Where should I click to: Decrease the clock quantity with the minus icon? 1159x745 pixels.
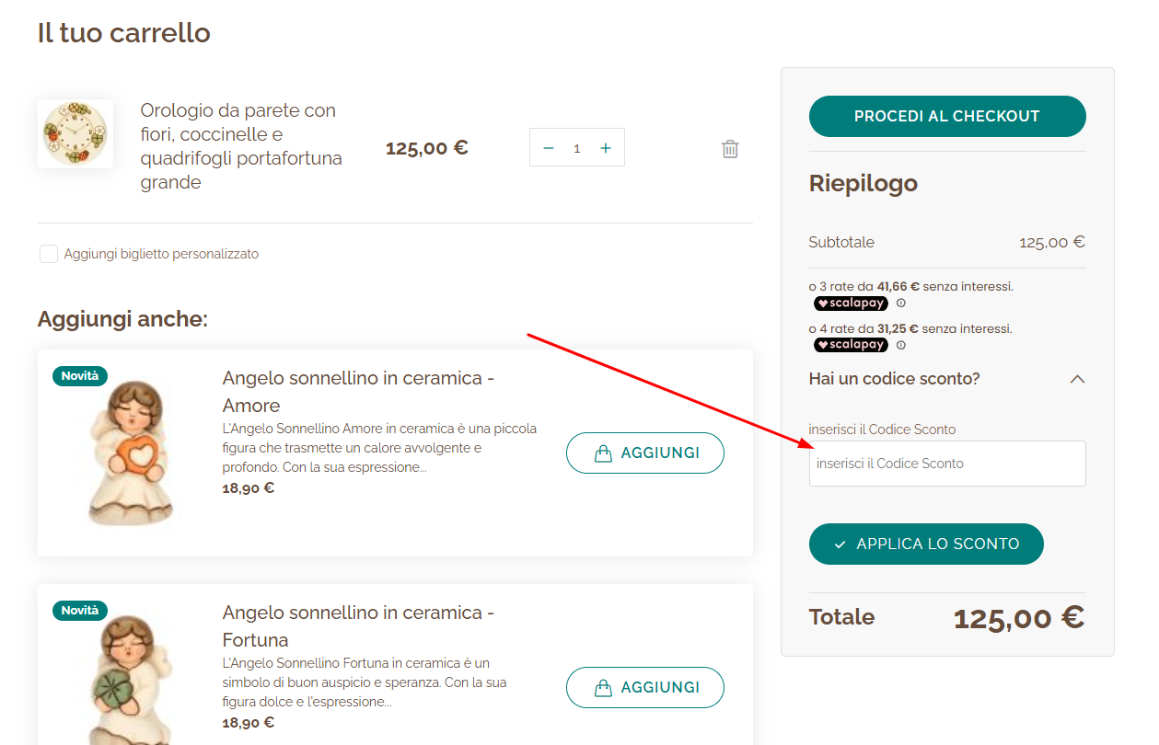[x=548, y=147]
